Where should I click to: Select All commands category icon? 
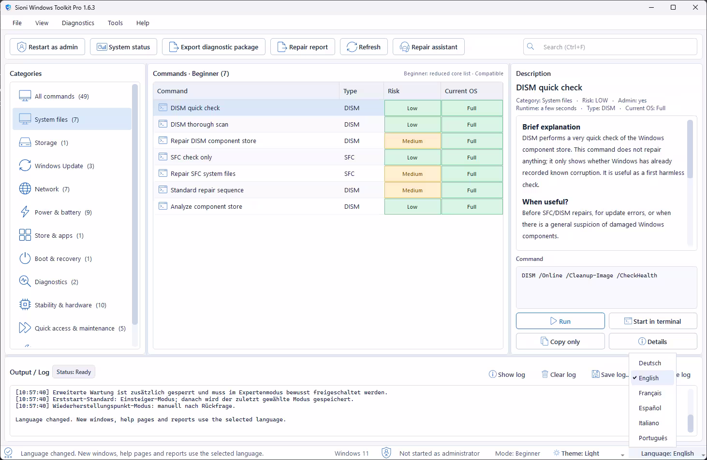[25, 96]
